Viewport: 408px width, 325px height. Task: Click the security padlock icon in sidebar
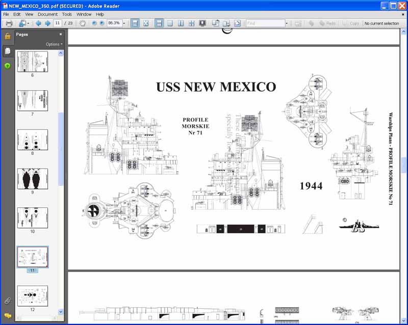tap(8, 36)
